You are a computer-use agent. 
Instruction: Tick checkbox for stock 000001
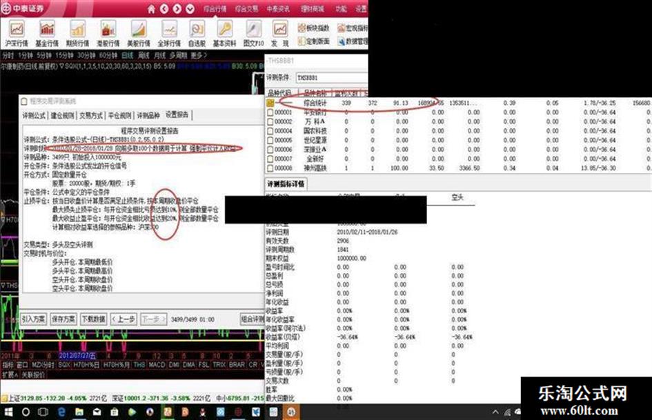coord(270,112)
